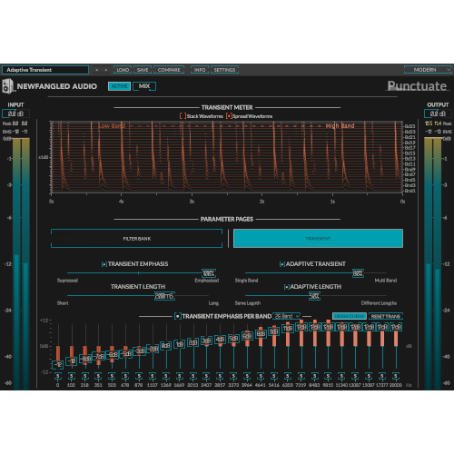454x454 pixels.
Task: Open the SETTINGS panel
Action: (x=224, y=70)
